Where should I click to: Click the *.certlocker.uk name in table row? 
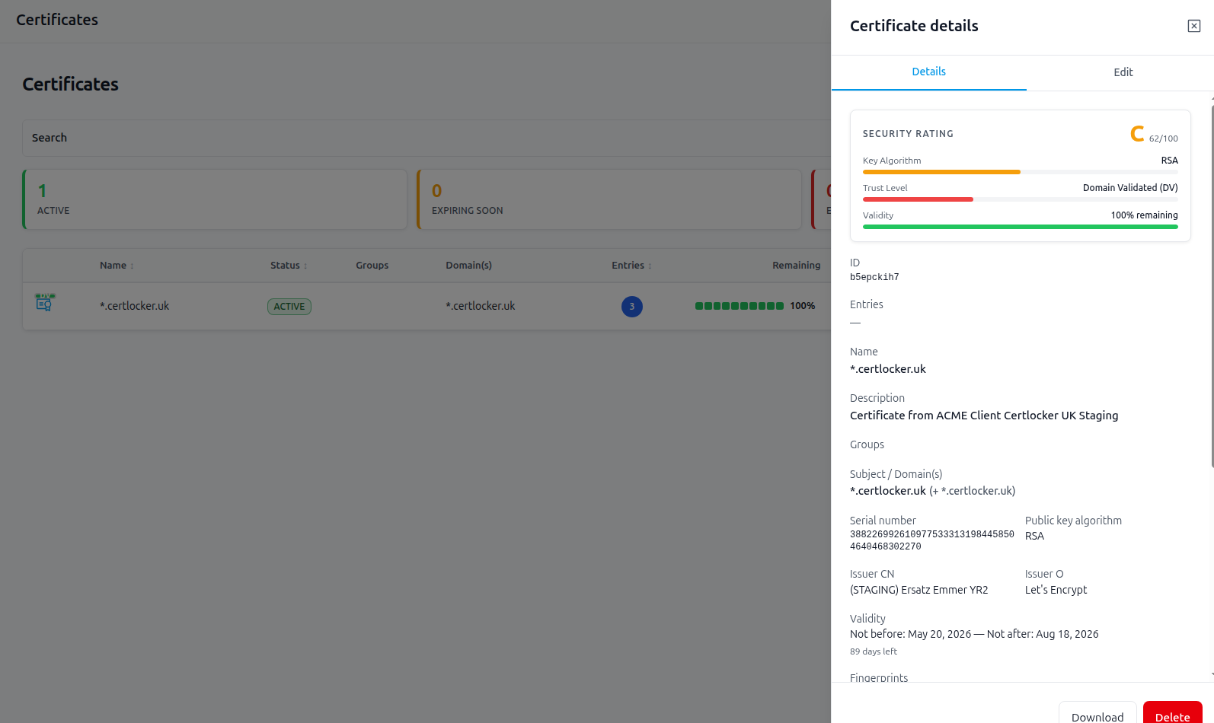coord(134,306)
